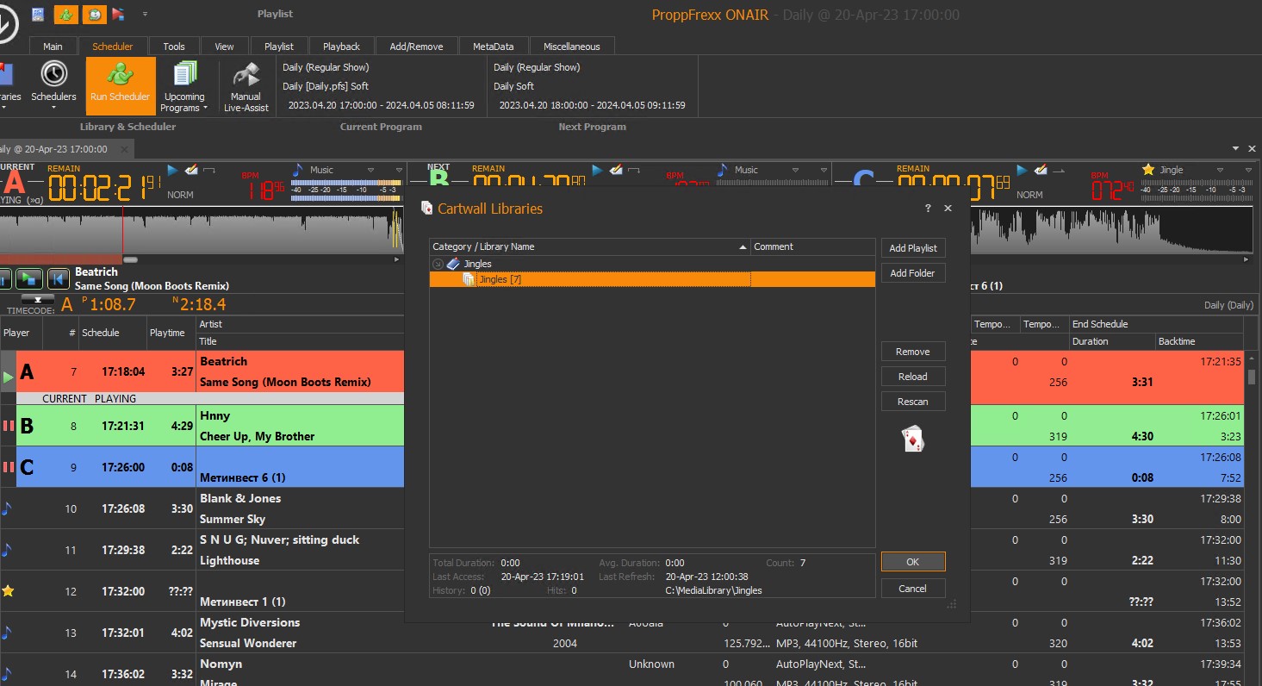Toggle the orange clock icon in quick access bar
This screenshot has width=1262, height=686.
click(94, 15)
